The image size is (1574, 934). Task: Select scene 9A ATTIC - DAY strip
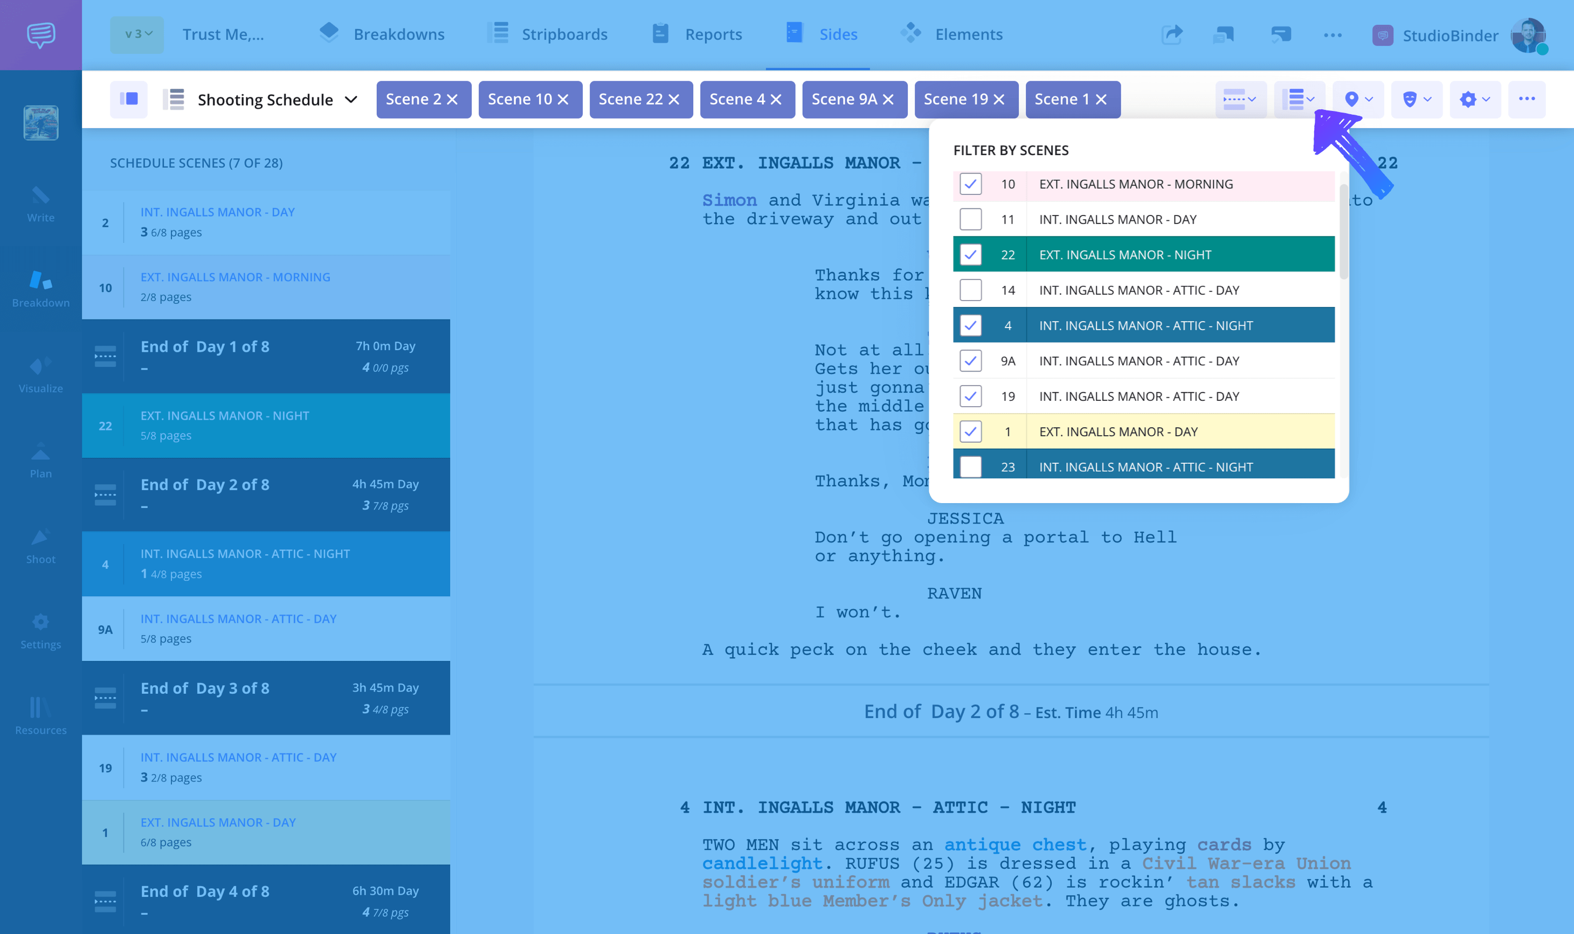266,629
